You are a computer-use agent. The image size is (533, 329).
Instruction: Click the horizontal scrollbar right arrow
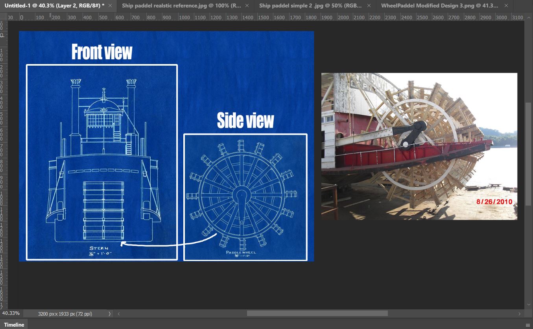520,314
